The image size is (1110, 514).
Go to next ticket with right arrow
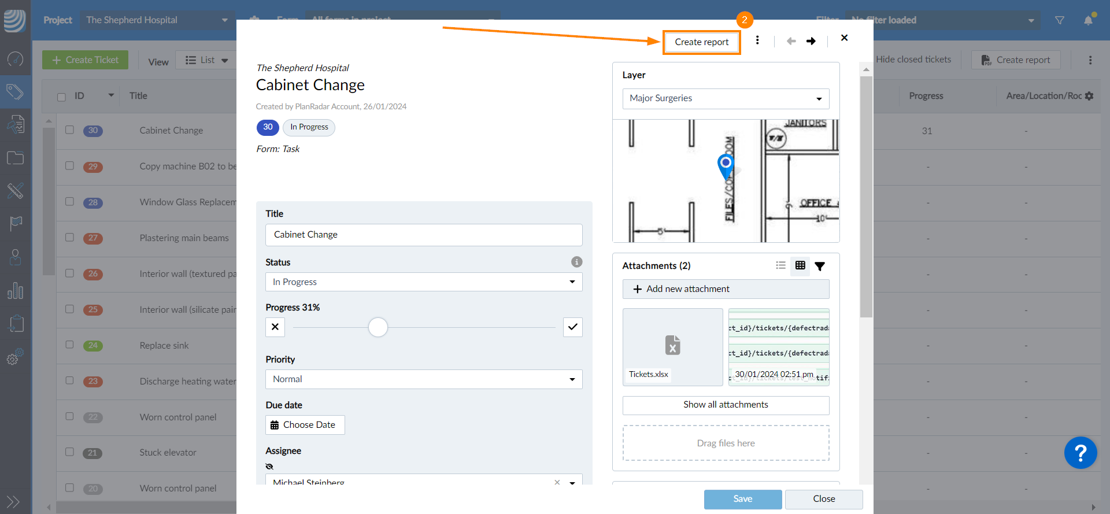pyautogui.click(x=811, y=41)
